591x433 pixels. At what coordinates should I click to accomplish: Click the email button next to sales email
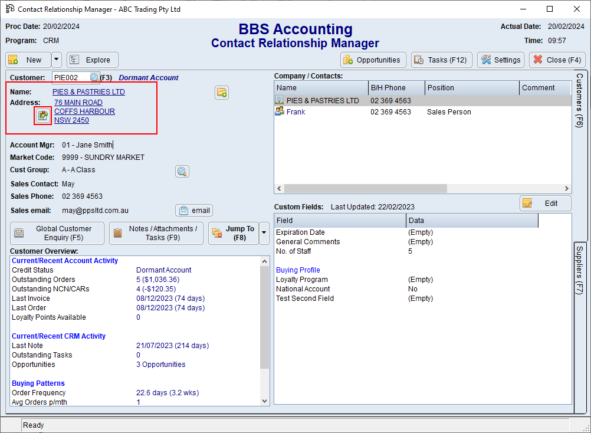[194, 211]
